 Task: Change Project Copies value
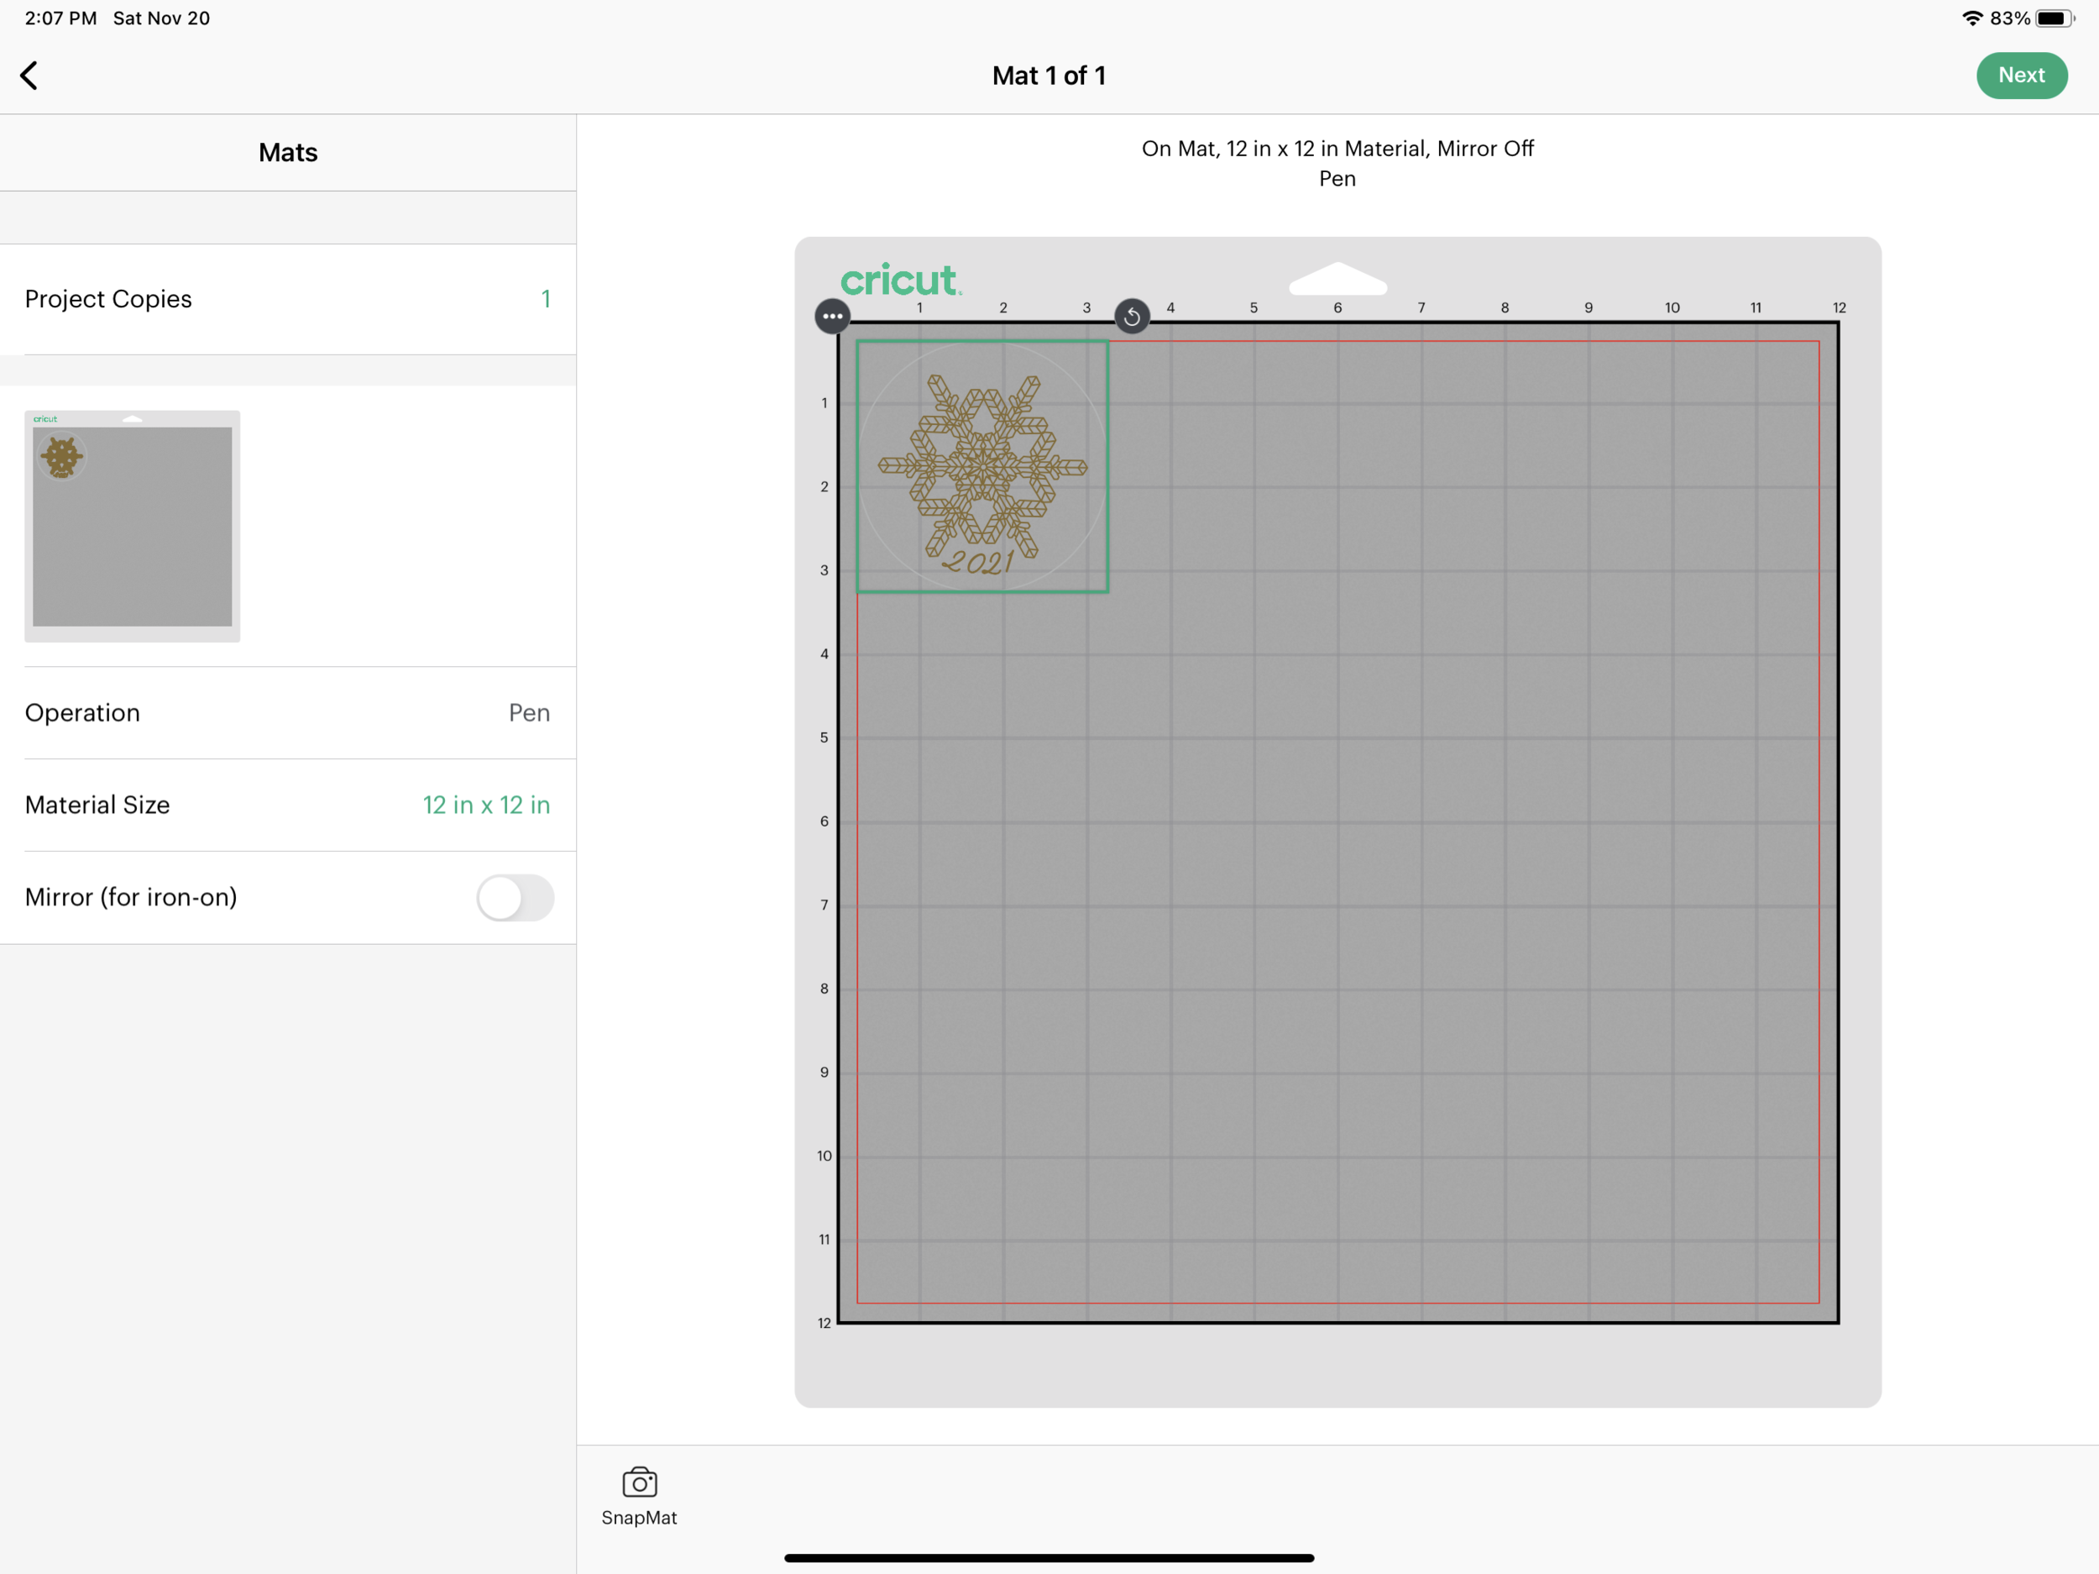click(x=546, y=299)
